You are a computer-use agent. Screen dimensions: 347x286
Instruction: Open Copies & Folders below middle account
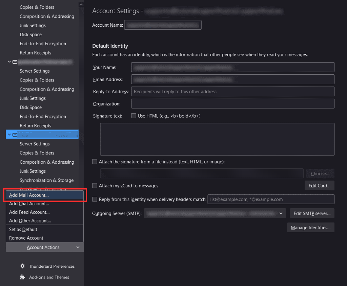pos(37,80)
